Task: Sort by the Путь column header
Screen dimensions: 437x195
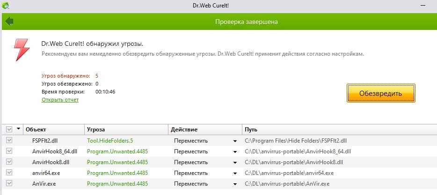Action: point(340,130)
